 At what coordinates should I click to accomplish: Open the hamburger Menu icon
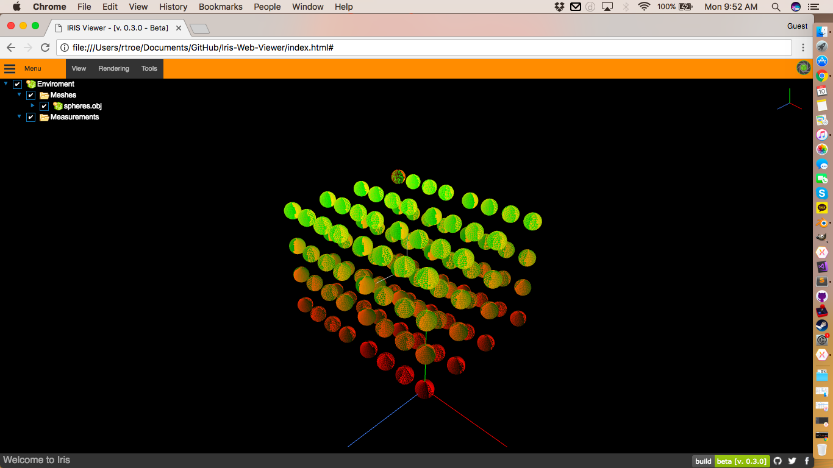[10, 68]
